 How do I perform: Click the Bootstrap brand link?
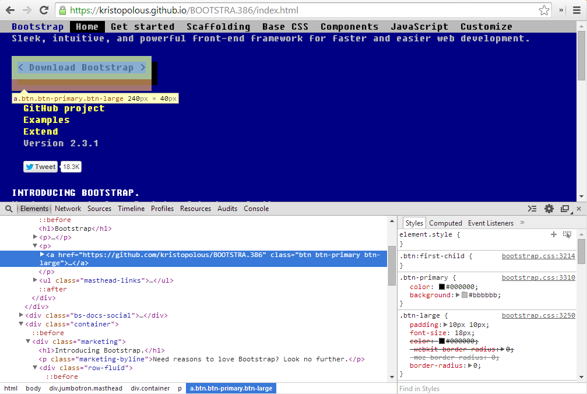tap(37, 27)
